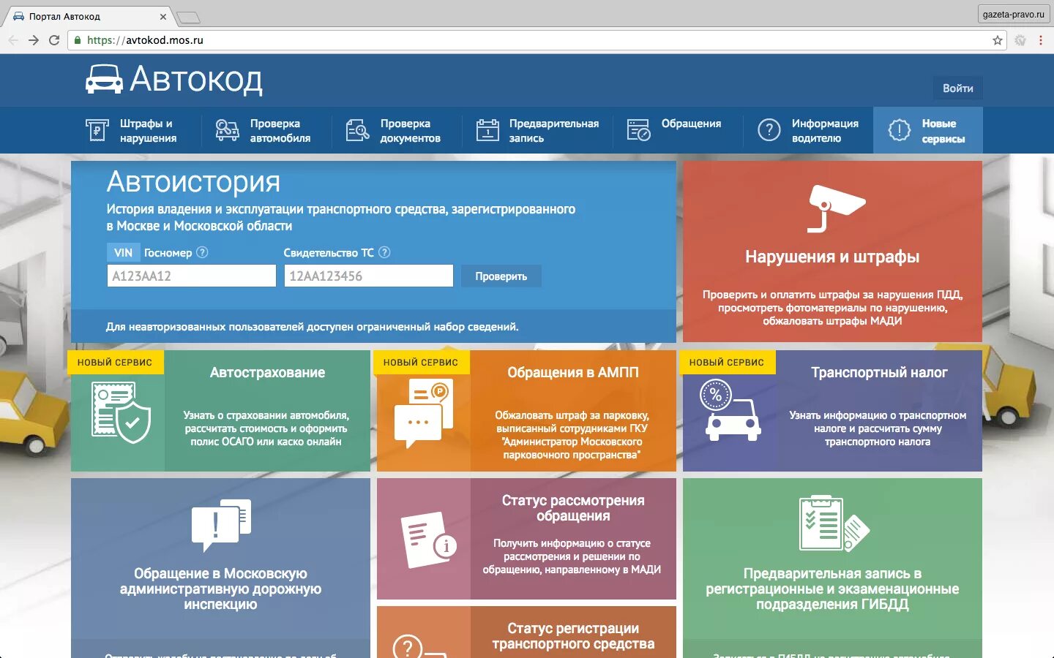The image size is (1054, 658).
Task: Click the Транспортный налог percent car icon
Action: [x=730, y=409]
